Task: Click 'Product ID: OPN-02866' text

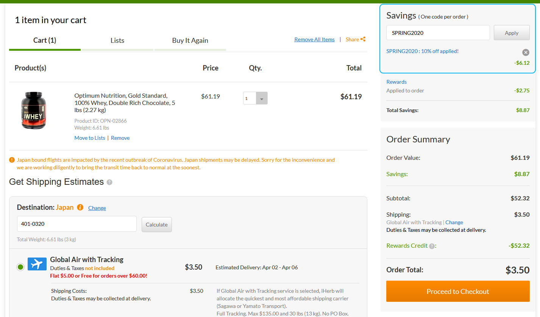Action: [x=100, y=121]
